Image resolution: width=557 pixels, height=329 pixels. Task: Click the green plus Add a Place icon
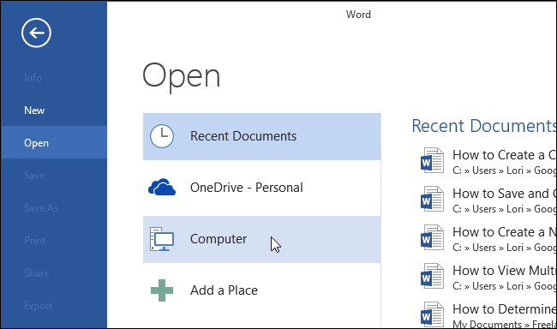[x=162, y=290]
